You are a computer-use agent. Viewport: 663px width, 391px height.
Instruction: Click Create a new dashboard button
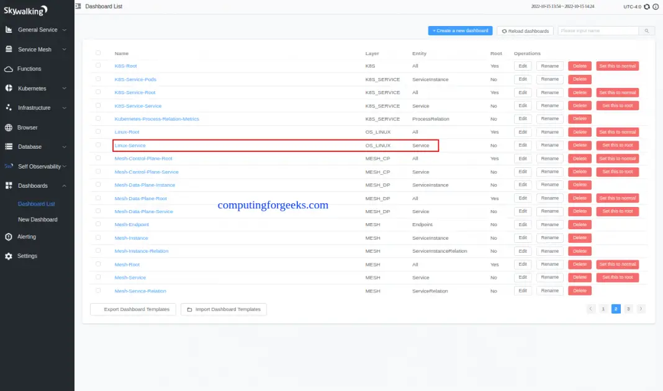pos(460,30)
